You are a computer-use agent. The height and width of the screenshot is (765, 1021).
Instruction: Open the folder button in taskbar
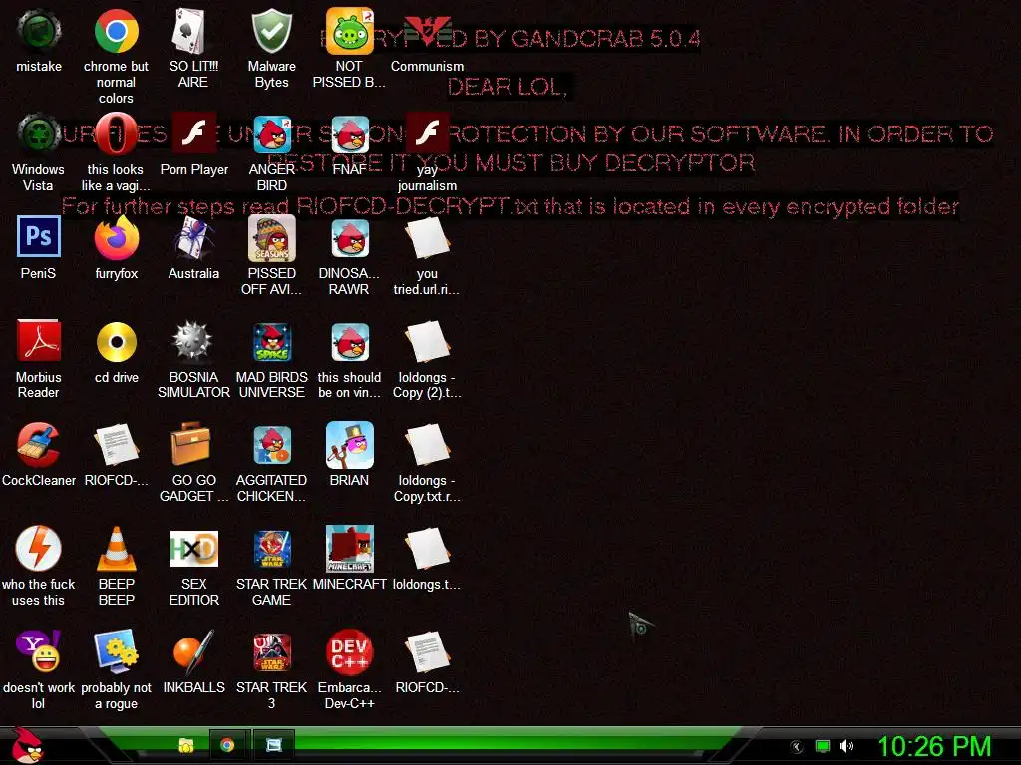(x=186, y=745)
